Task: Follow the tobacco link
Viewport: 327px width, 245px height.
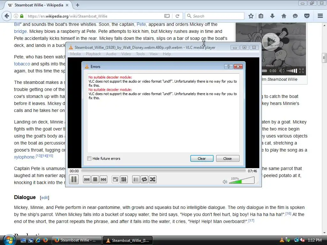Action: 22,64
